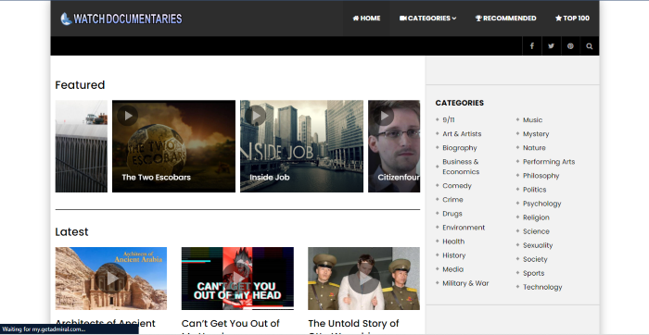This screenshot has height=335, width=649.
Task: Open the Sexuality category
Action: coord(538,245)
